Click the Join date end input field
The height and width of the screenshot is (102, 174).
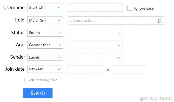pos(129,69)
